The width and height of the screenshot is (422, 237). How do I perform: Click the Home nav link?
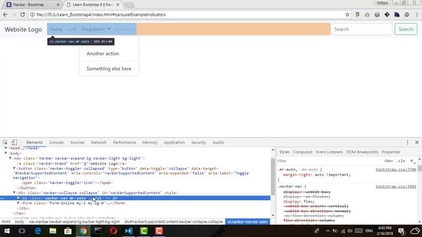pyautogui.click(x=56, y=29)
